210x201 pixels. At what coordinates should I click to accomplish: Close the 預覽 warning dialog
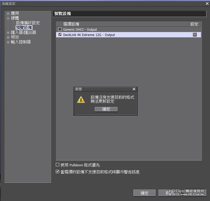click(x=134, y=89)
